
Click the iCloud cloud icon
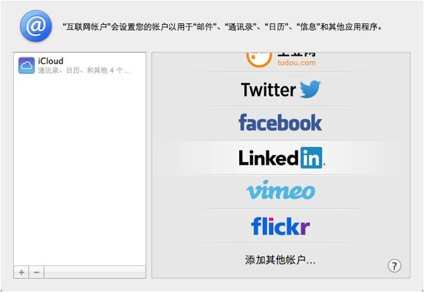26,66
